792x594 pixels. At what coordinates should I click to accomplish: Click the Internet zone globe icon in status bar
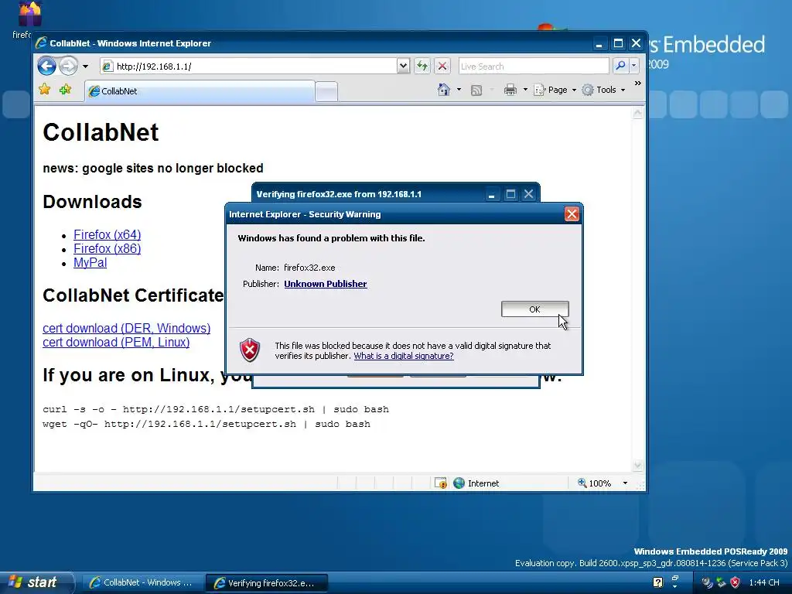[459, 483]
